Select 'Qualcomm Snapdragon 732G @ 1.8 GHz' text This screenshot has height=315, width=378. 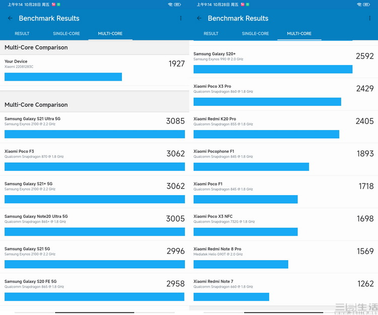tap(224, 222)
